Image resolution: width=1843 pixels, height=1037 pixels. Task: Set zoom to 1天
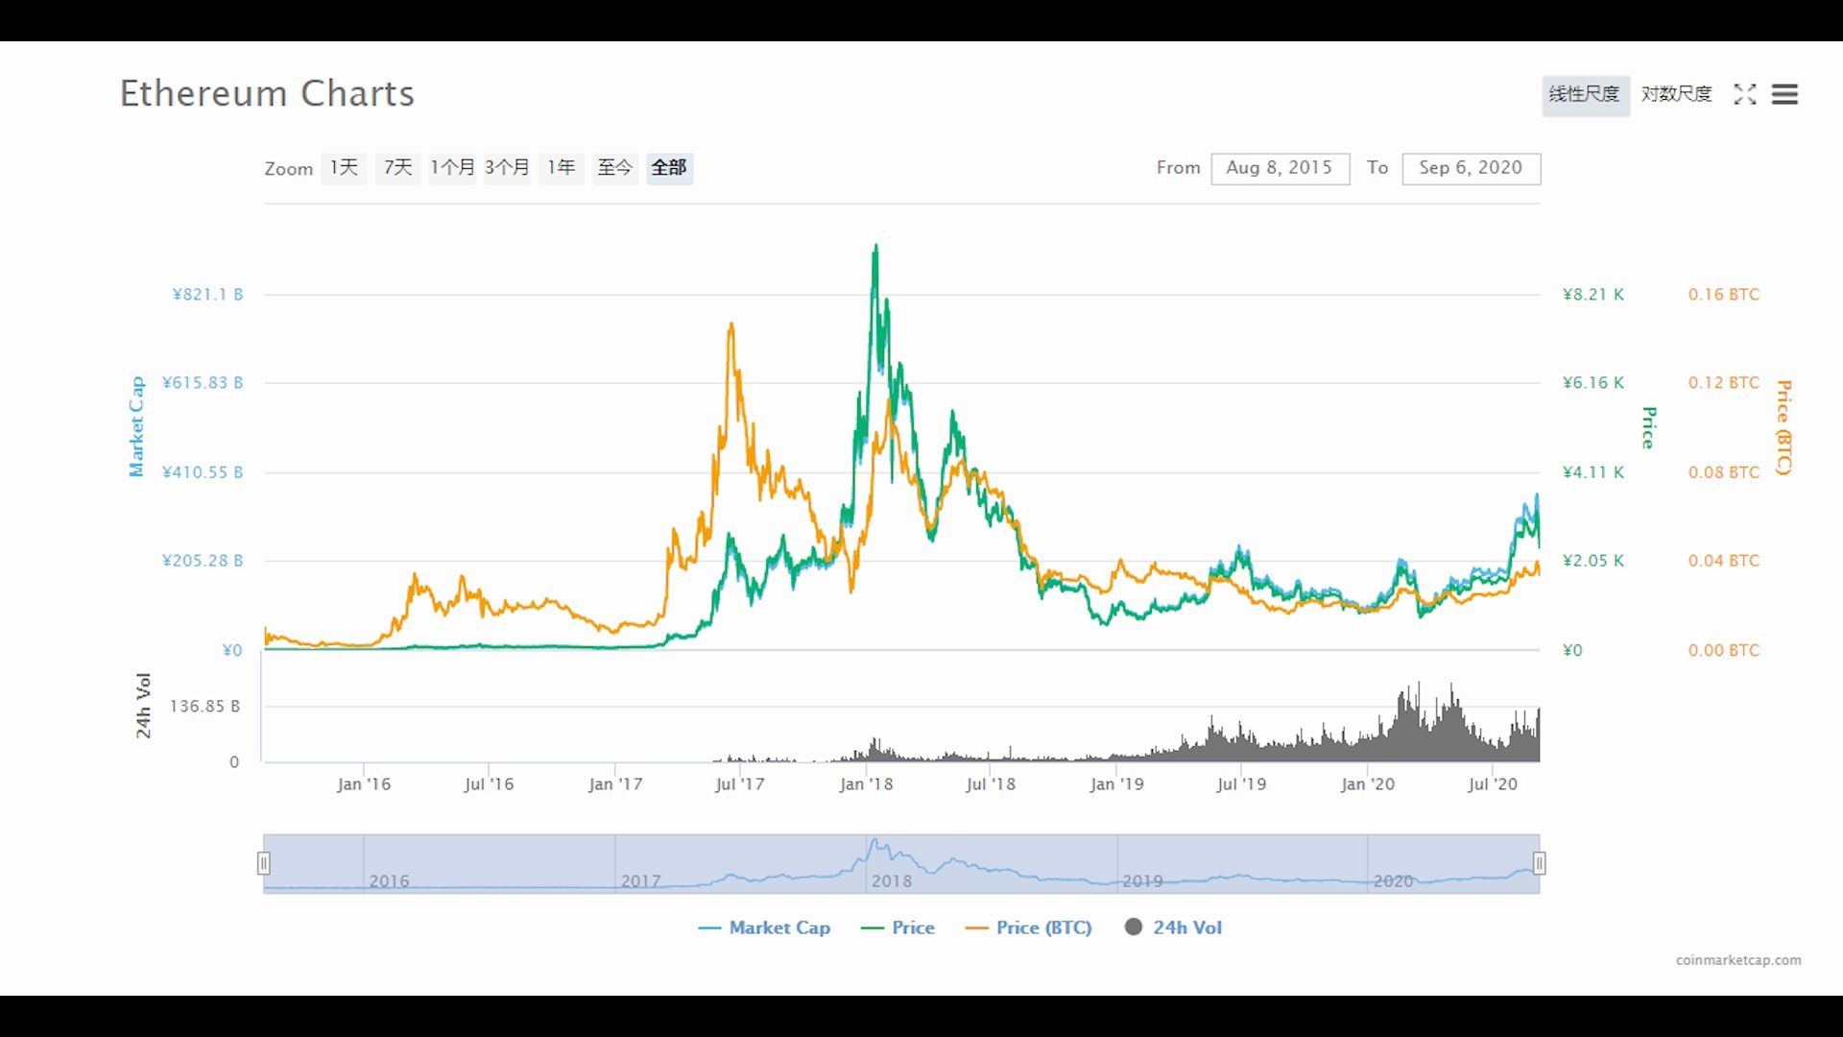(x=344, y=168)
